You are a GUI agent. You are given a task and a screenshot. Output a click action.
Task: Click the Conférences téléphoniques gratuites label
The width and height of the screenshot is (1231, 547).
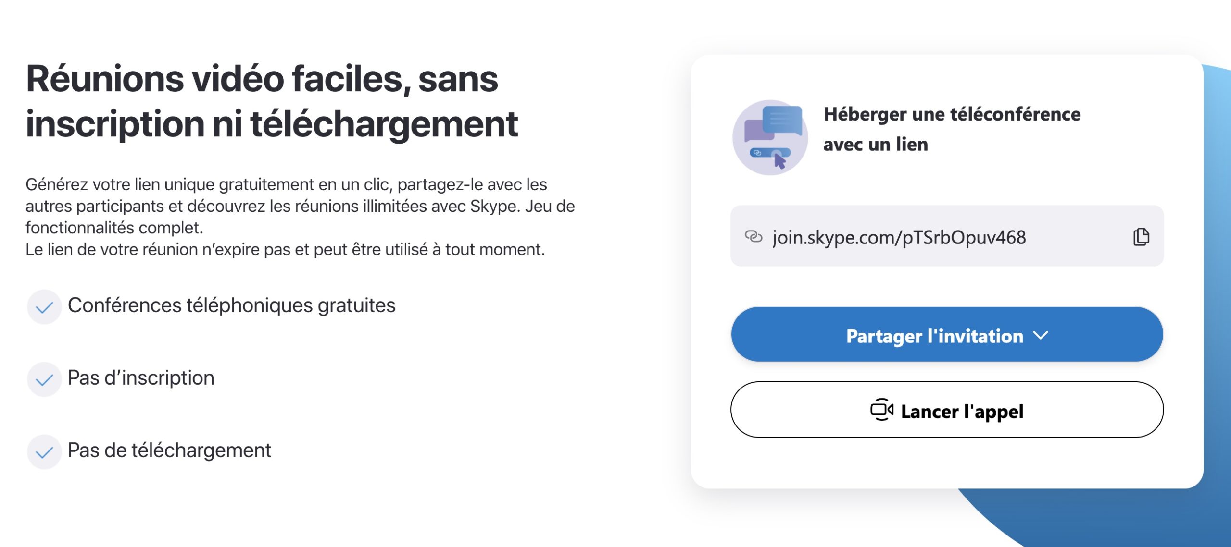(x=231, y=305)
